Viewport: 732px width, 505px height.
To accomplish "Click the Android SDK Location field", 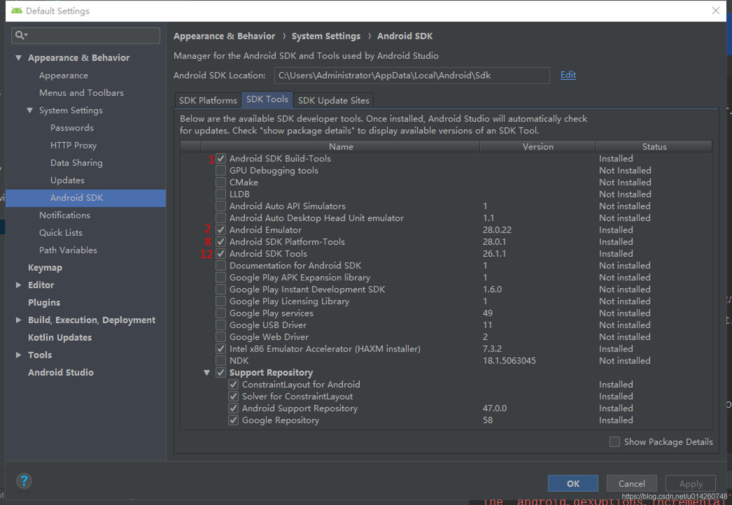I will click(412, 75).
